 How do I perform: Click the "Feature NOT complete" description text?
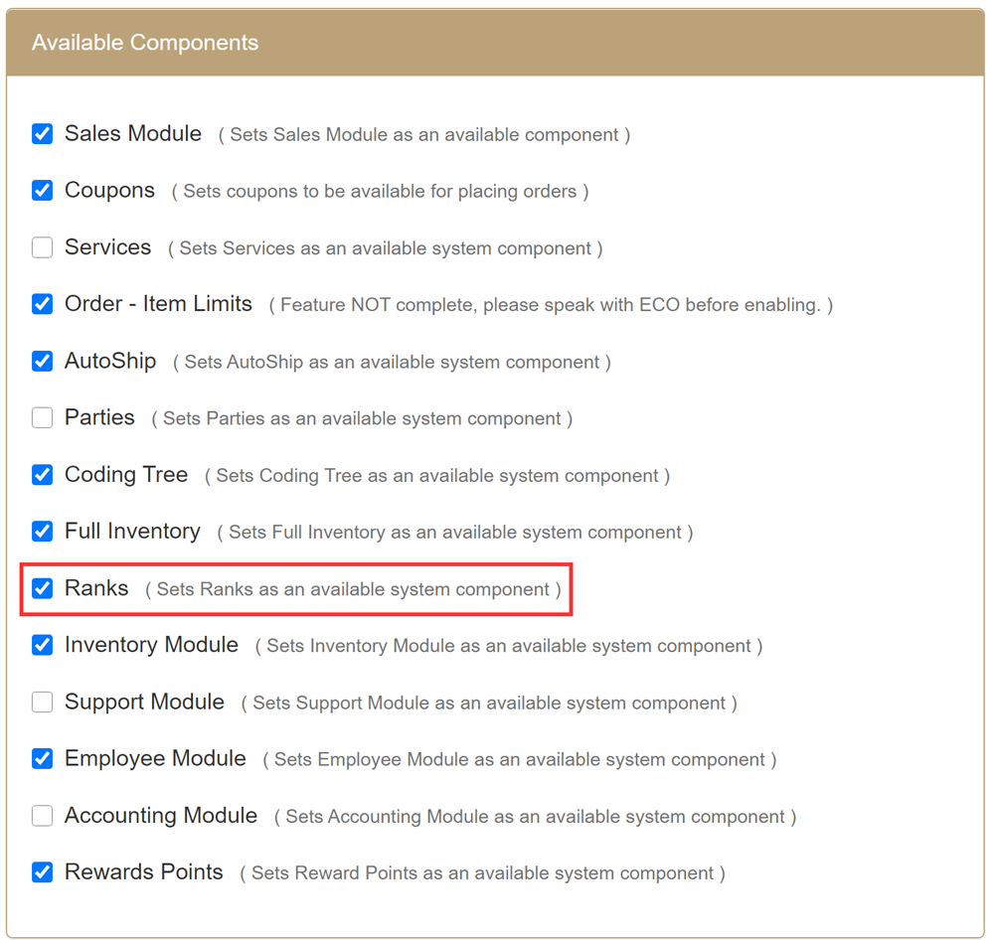point(551,305)
